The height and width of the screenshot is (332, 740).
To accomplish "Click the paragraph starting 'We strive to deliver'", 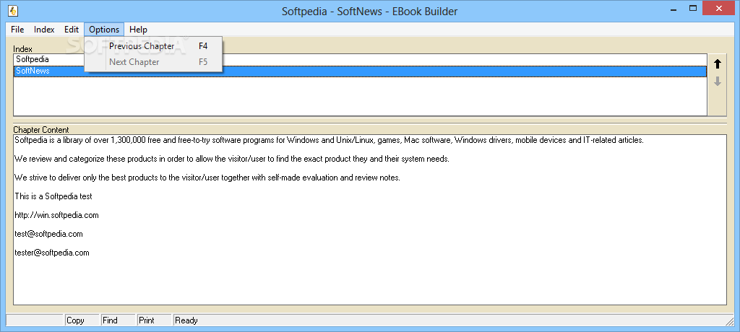I will click(207, 178).
